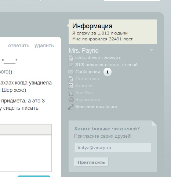This screenshot has width=171, height=177.
Task: Click the удалить link on the comment
Action: pos(44,46)
